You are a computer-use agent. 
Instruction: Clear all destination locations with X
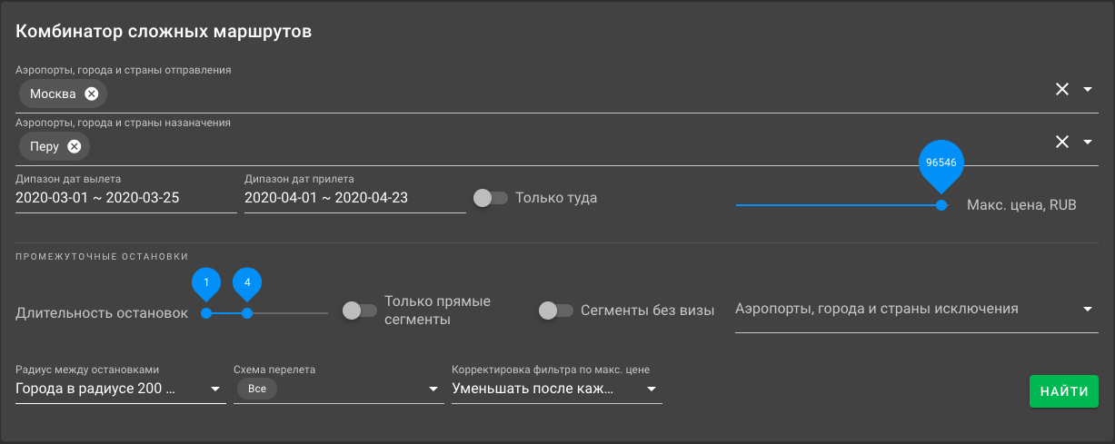tap(1061, 142)
